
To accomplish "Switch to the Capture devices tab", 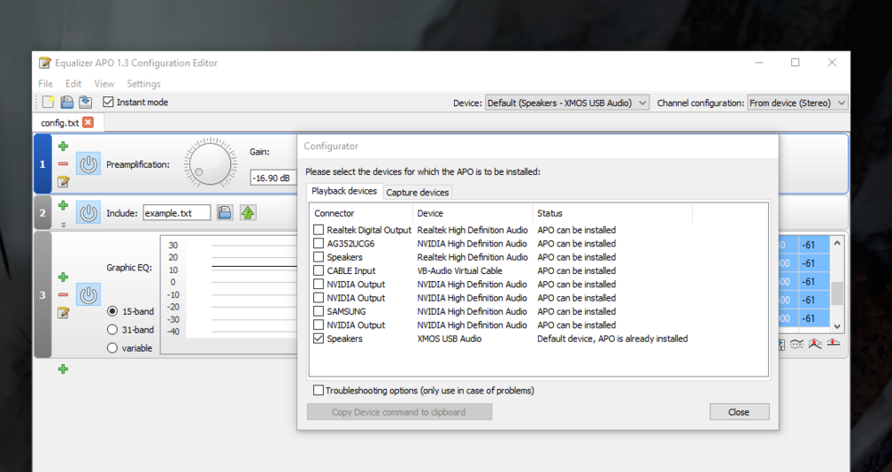I will 417,193.
